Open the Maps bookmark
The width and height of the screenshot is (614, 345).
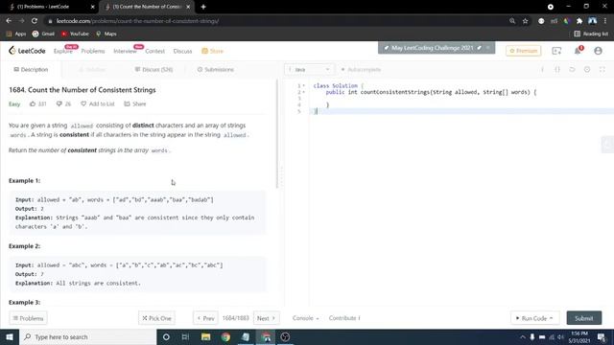pyautogui.click(x=106, y=34)
